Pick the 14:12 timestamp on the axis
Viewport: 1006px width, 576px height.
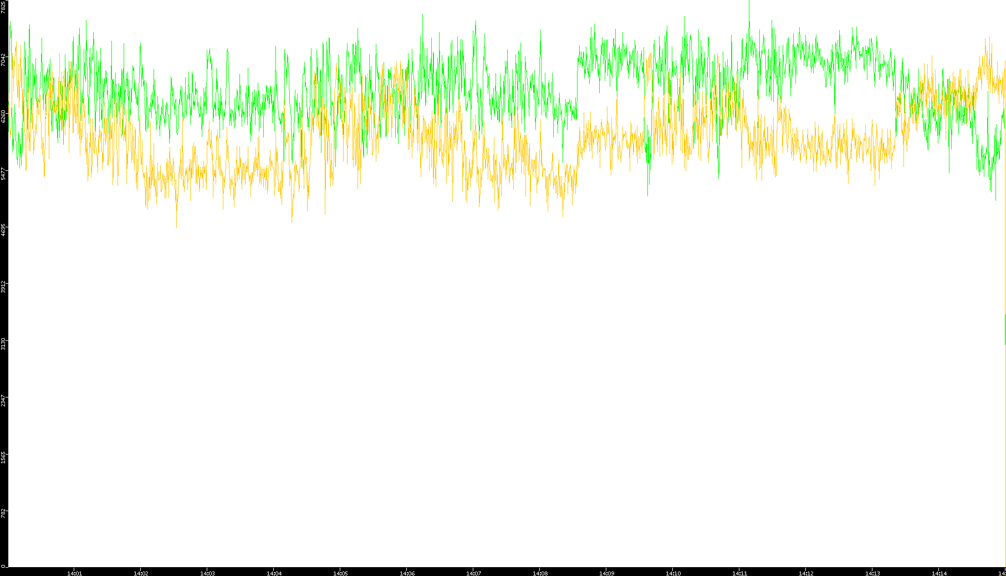point(806,573)
